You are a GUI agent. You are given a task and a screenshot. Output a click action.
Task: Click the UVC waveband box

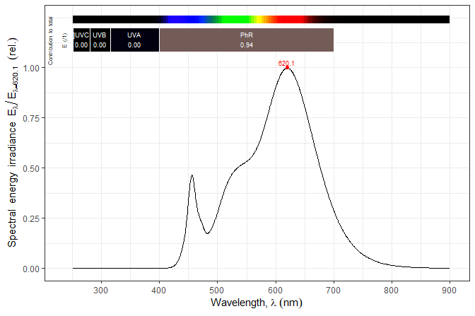81,40
